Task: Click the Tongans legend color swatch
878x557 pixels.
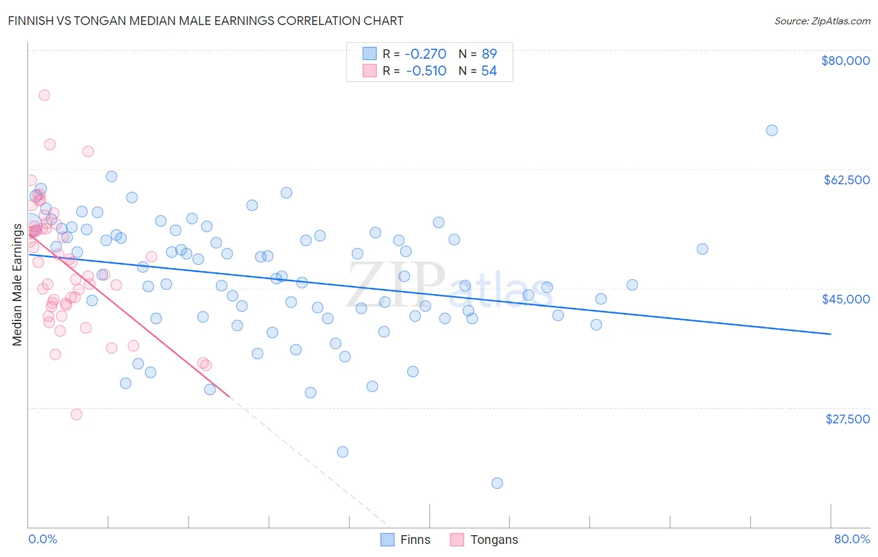Action: click(457, 540)
